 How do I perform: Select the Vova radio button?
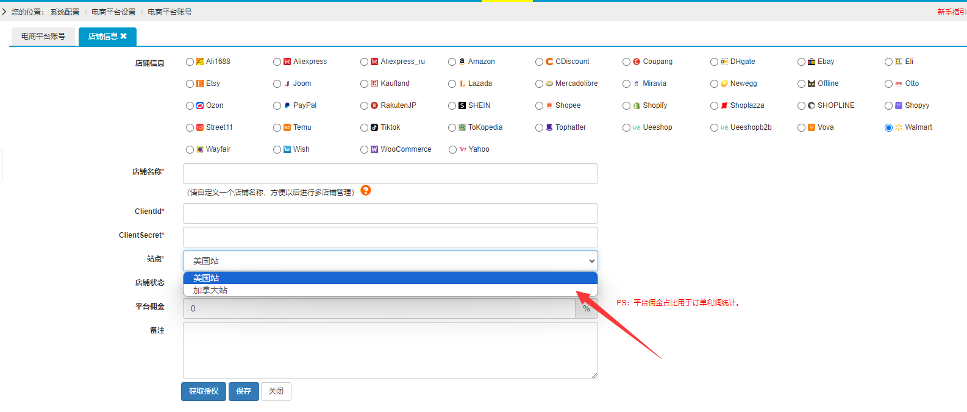pyautogui.click(x=802, y=127)
